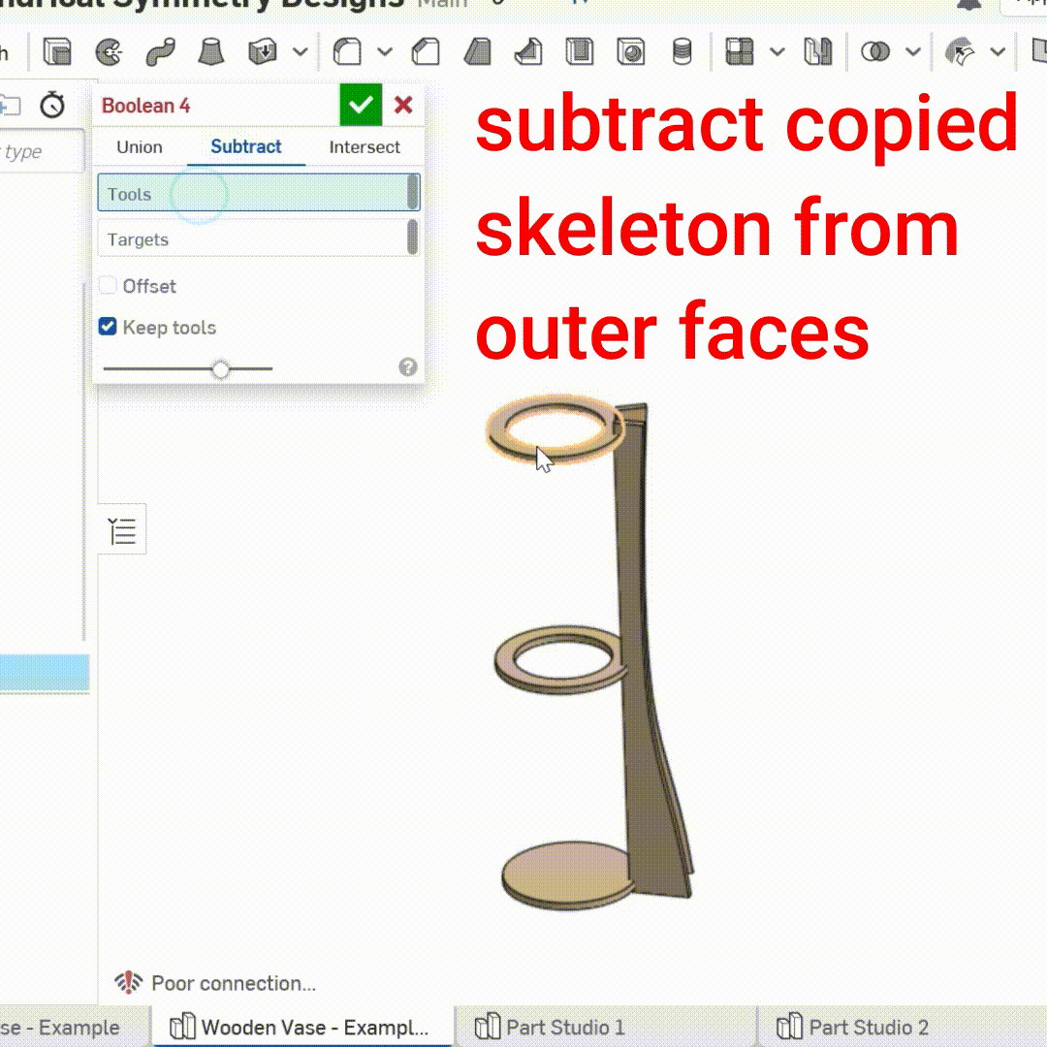Click the Targets selection field

click(x=257, y=238)
